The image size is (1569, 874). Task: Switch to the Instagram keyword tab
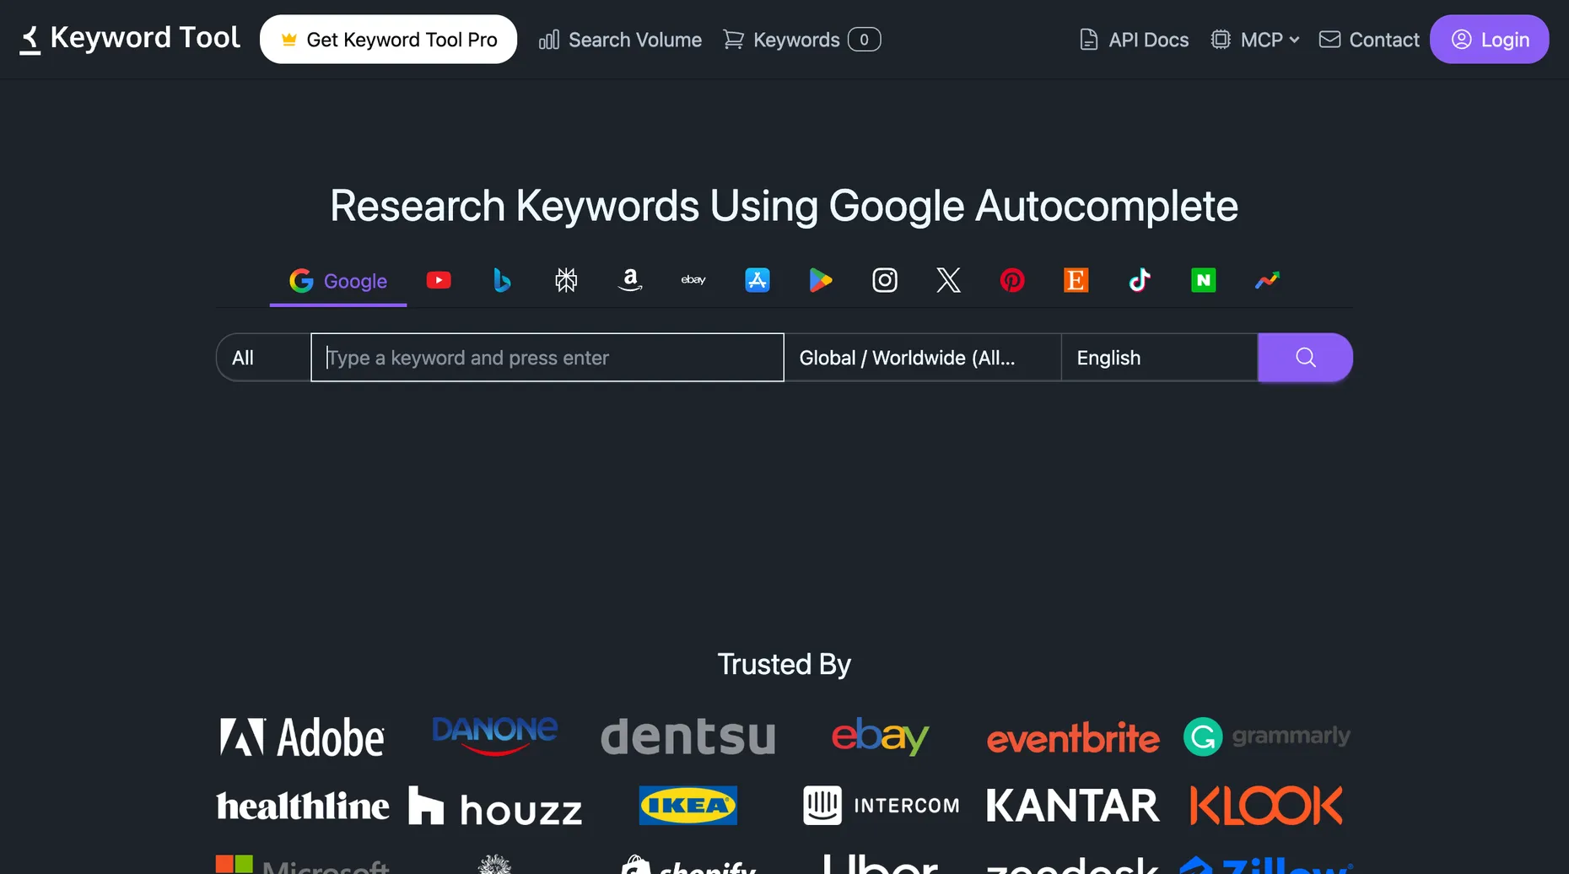click(x=885, y=280)
